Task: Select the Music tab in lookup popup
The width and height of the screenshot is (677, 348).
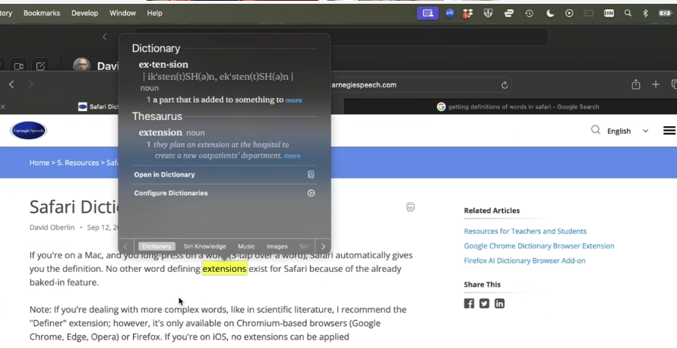Action: 246,246
